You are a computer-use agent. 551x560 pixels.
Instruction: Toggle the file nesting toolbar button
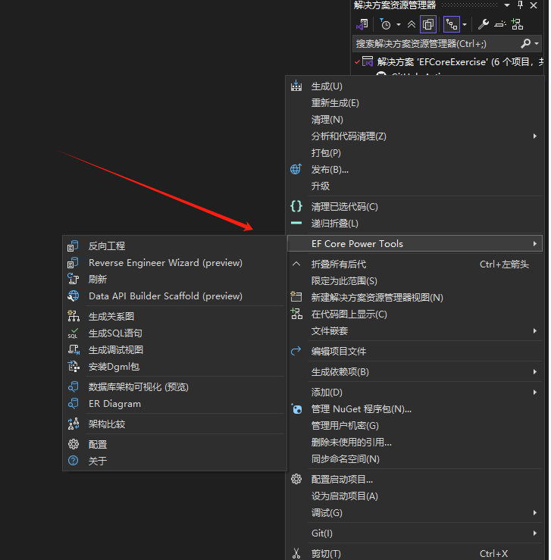pyautogui.click(x=452, y=24)
